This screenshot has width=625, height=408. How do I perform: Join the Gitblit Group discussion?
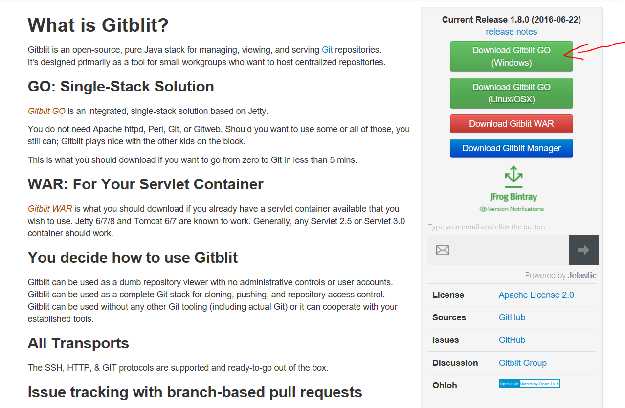[x=522, y=363]
